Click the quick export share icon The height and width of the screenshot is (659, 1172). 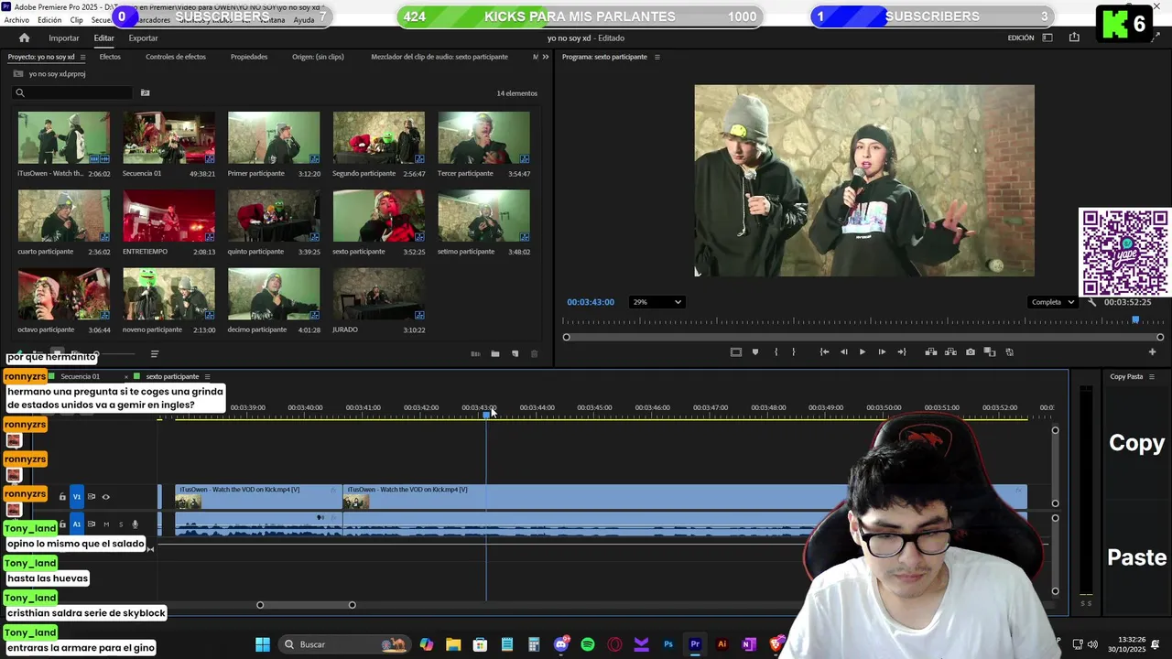point(1074,38)
